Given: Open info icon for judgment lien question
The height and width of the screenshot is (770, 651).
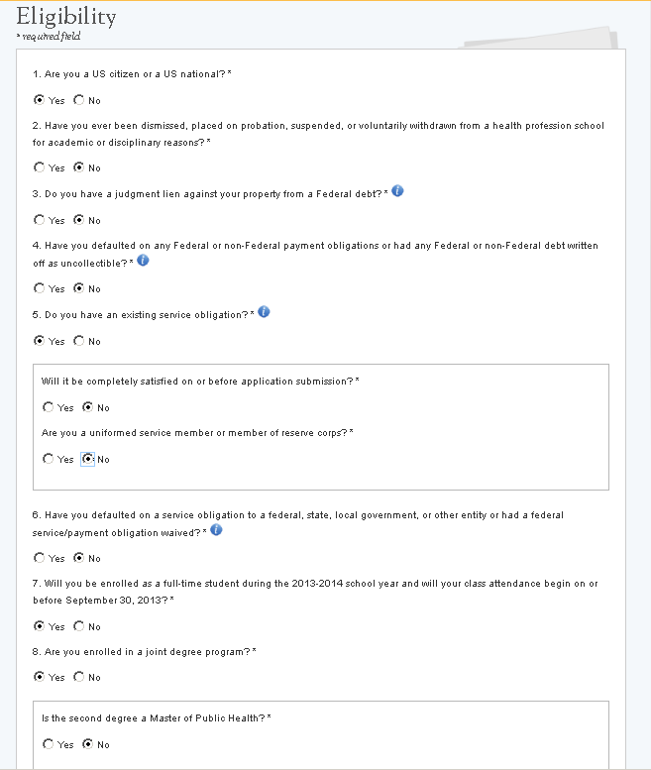Looking at the screenshot, I should coord(397,191).
